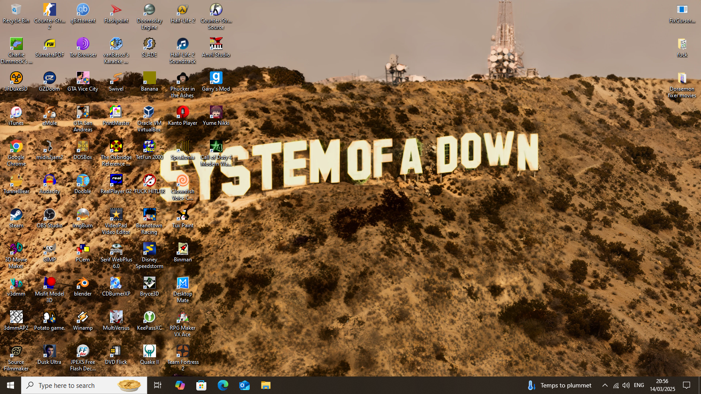701x394 pixels.
Task: Open File Explorer from taskbar
Action: 266,385
